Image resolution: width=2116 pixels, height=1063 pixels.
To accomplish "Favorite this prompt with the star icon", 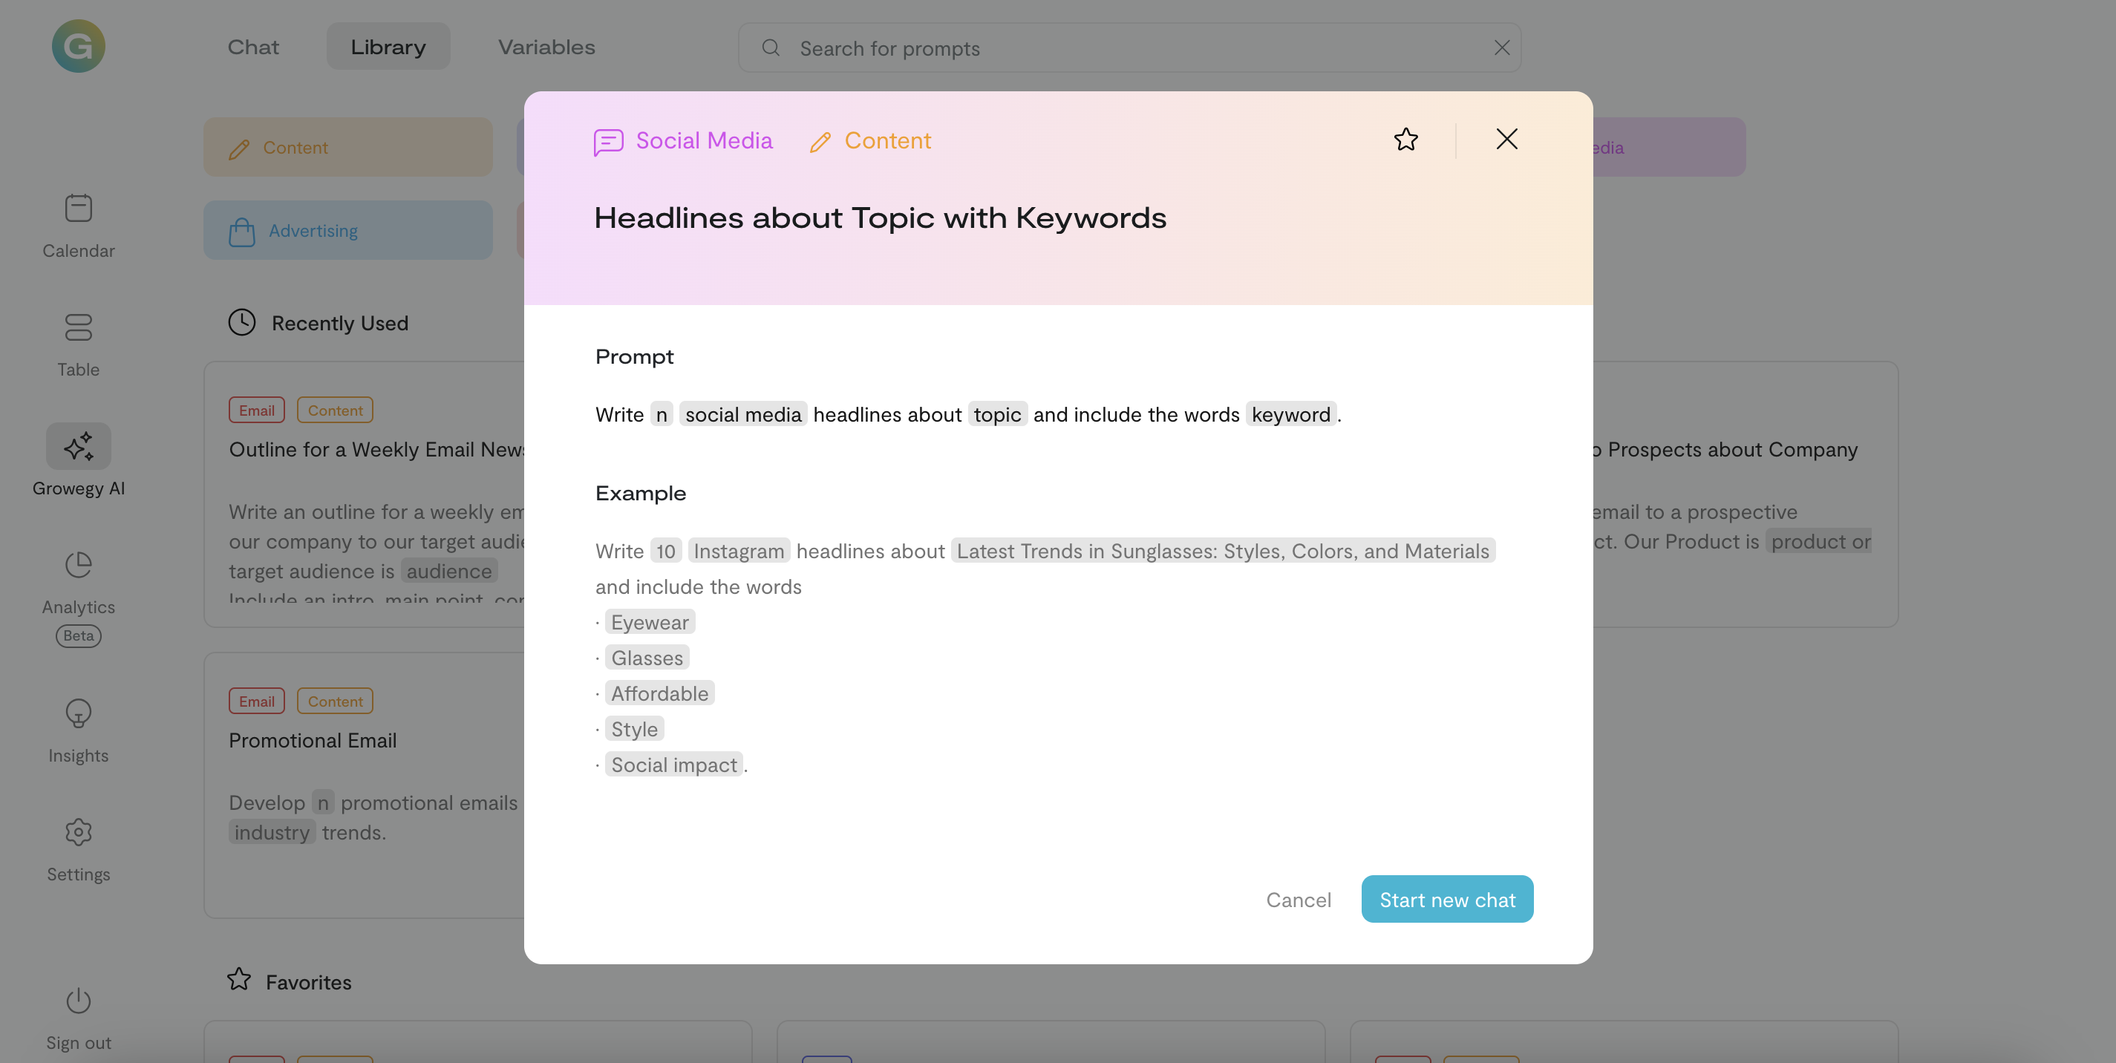I will pyautogui.click(x=1405, y=140).
